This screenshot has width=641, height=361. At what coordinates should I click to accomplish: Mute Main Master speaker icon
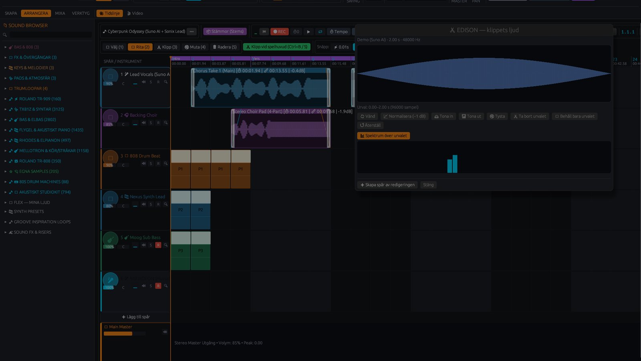click(165, 332)
